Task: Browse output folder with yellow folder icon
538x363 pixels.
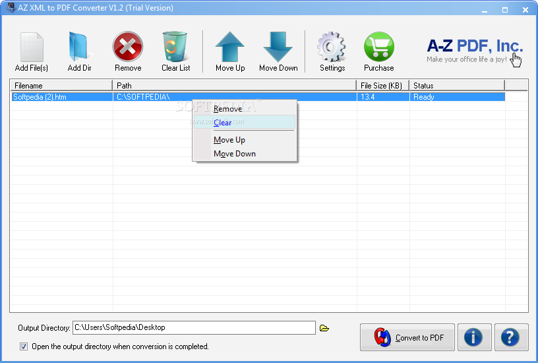Action: [324, 328]
